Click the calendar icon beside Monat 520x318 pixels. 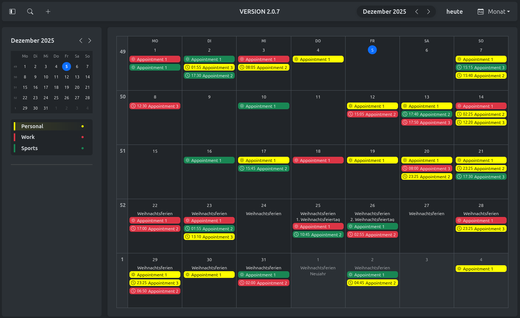tap(481, 12)
